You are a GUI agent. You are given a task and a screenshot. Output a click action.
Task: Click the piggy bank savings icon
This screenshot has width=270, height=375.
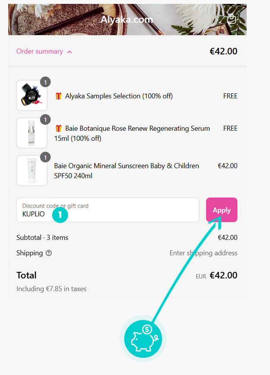pos(143,338)
